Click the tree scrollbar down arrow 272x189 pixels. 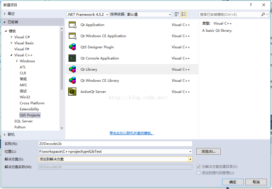pyautogui.click(x=62, y=128)
